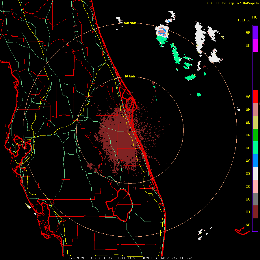
Task: Click the BI dark red legend swatch
Action: point(255,212)
